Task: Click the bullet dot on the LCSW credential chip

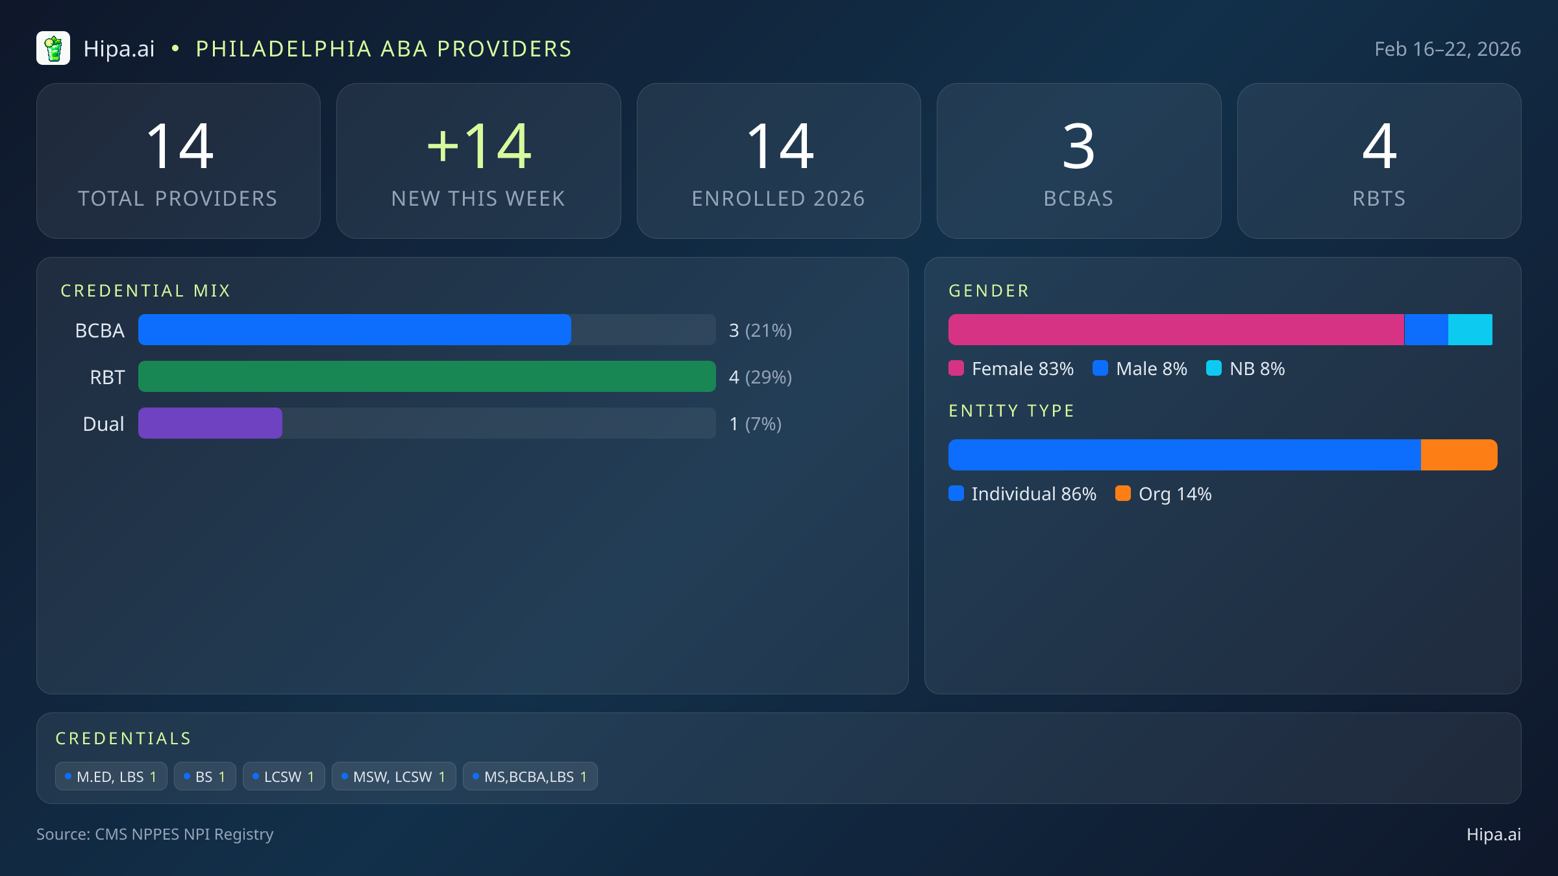Action: [x=255, y=776]
